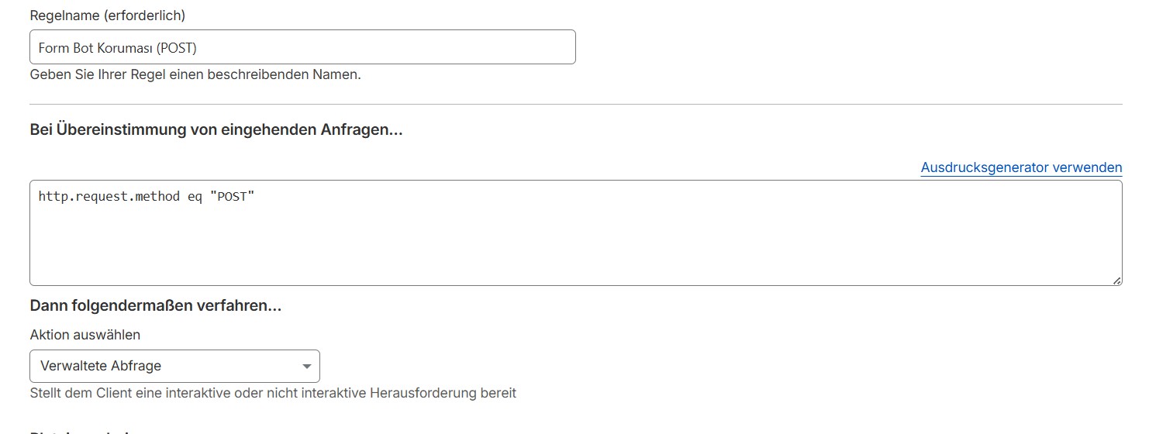The height and width of the screenshot is (434, 1149).
Task: Click the Regelname input field
Action: tap(302, 47)
